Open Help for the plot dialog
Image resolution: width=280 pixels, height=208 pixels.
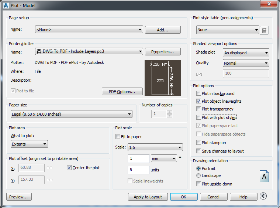[243, 197]
